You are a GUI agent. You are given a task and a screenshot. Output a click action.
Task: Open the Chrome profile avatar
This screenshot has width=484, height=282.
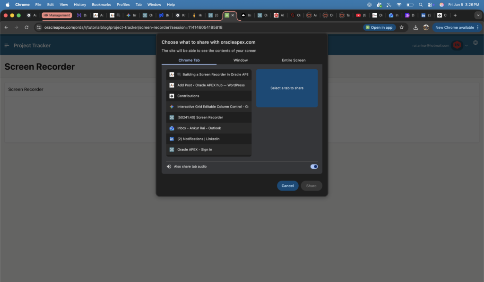click(426, 27)
